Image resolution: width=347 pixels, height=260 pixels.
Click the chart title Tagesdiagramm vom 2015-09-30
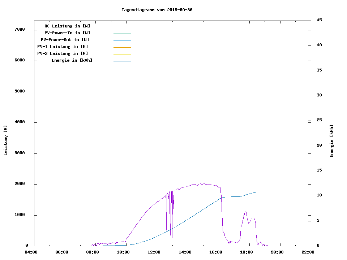coord(157,10)
